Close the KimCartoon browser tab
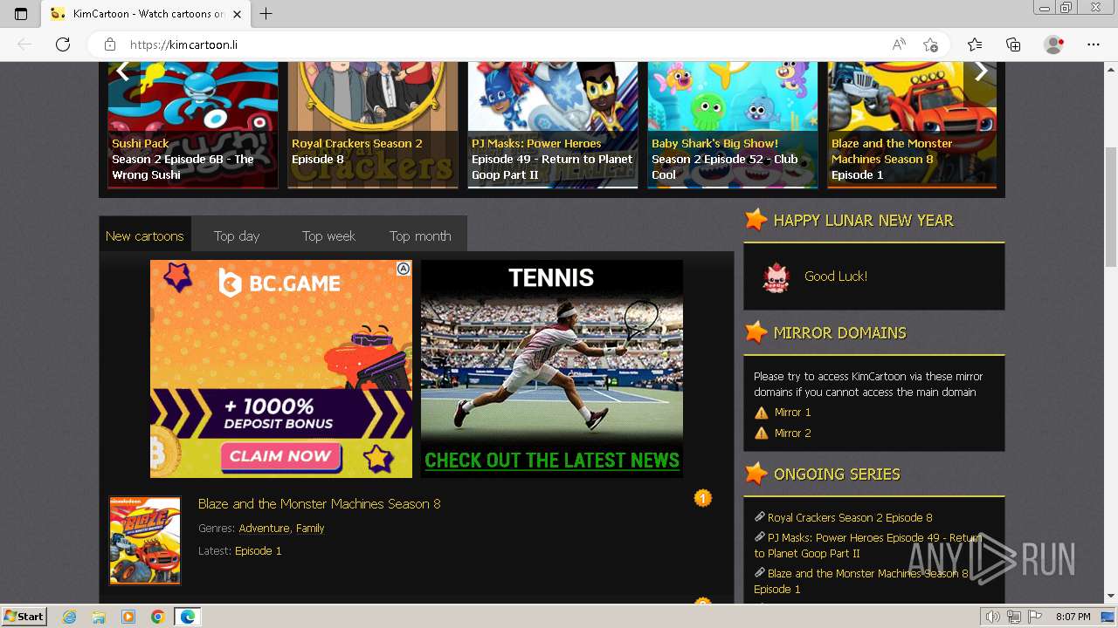The width and height of the screenshot is (1118, 628). 237,14
